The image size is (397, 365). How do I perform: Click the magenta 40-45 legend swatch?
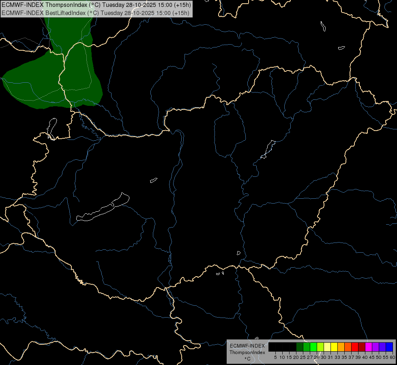(x=369, y=347)
